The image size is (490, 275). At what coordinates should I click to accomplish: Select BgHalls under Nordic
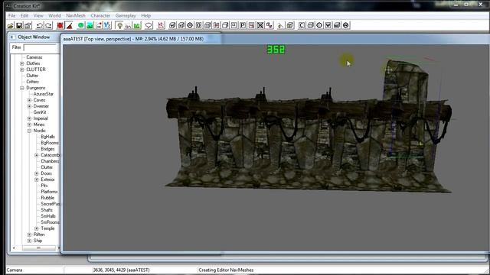pos(47,137)
